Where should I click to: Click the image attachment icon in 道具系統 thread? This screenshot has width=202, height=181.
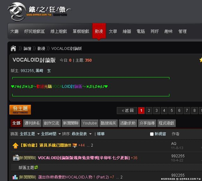[75, 145]
